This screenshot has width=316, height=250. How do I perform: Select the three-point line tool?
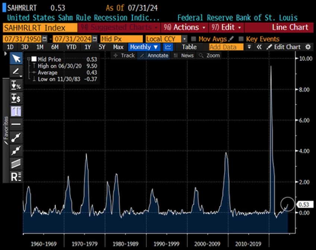click(16, 151)
